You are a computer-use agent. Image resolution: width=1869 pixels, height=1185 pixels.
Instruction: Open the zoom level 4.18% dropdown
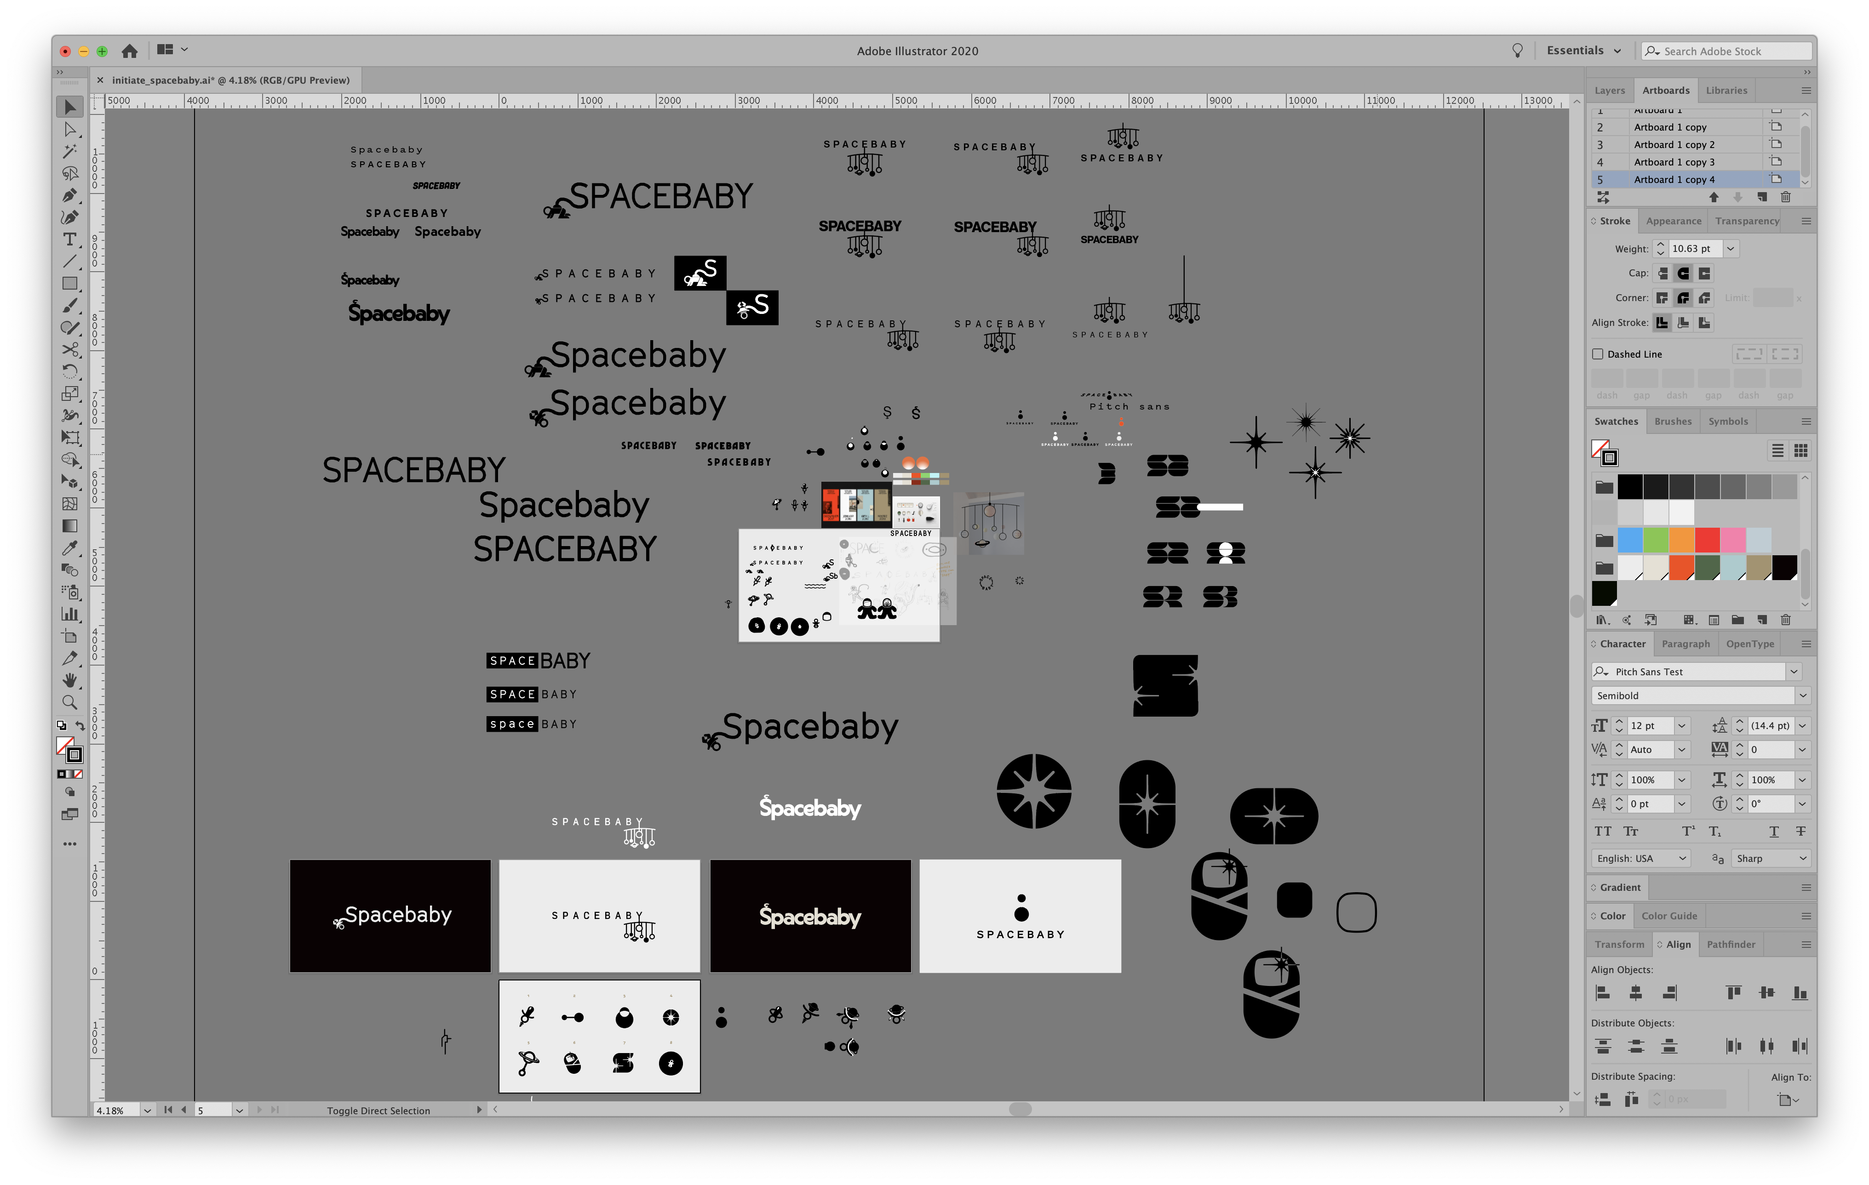147,1111
